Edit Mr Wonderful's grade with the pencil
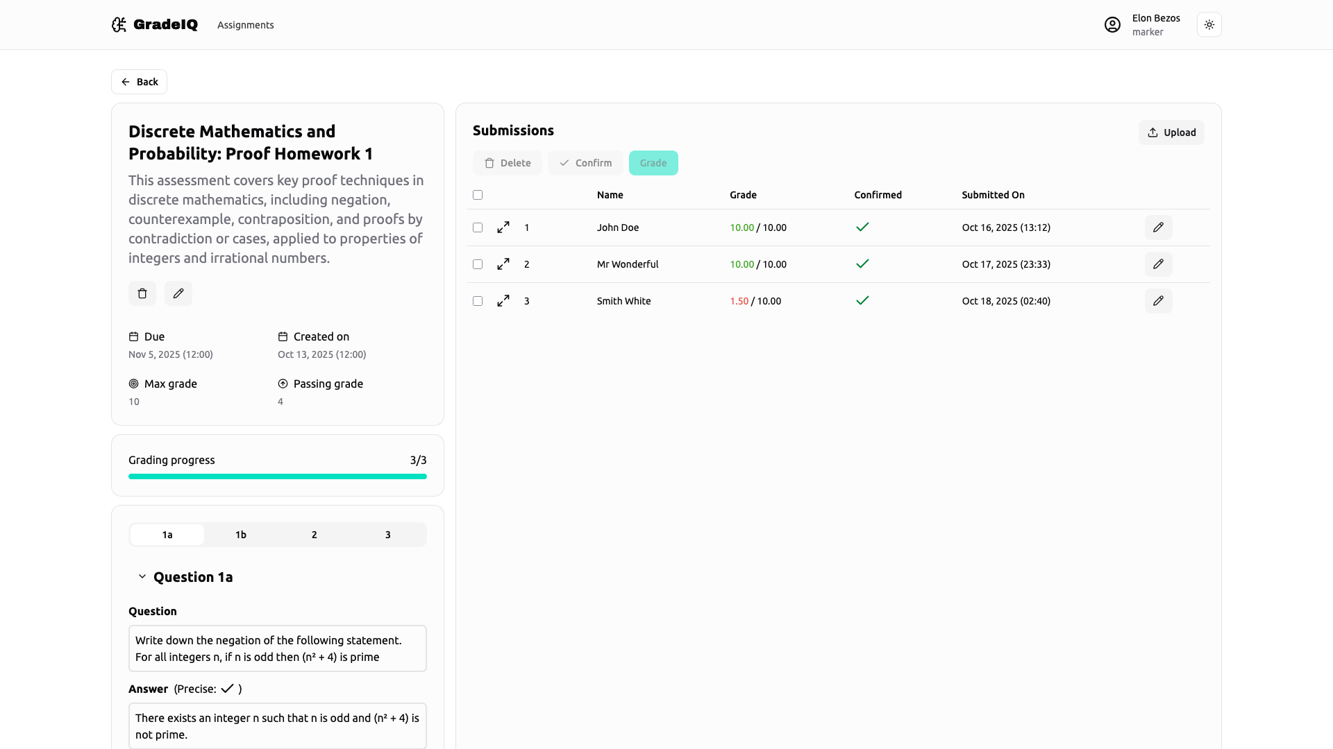 point(1158,264)
